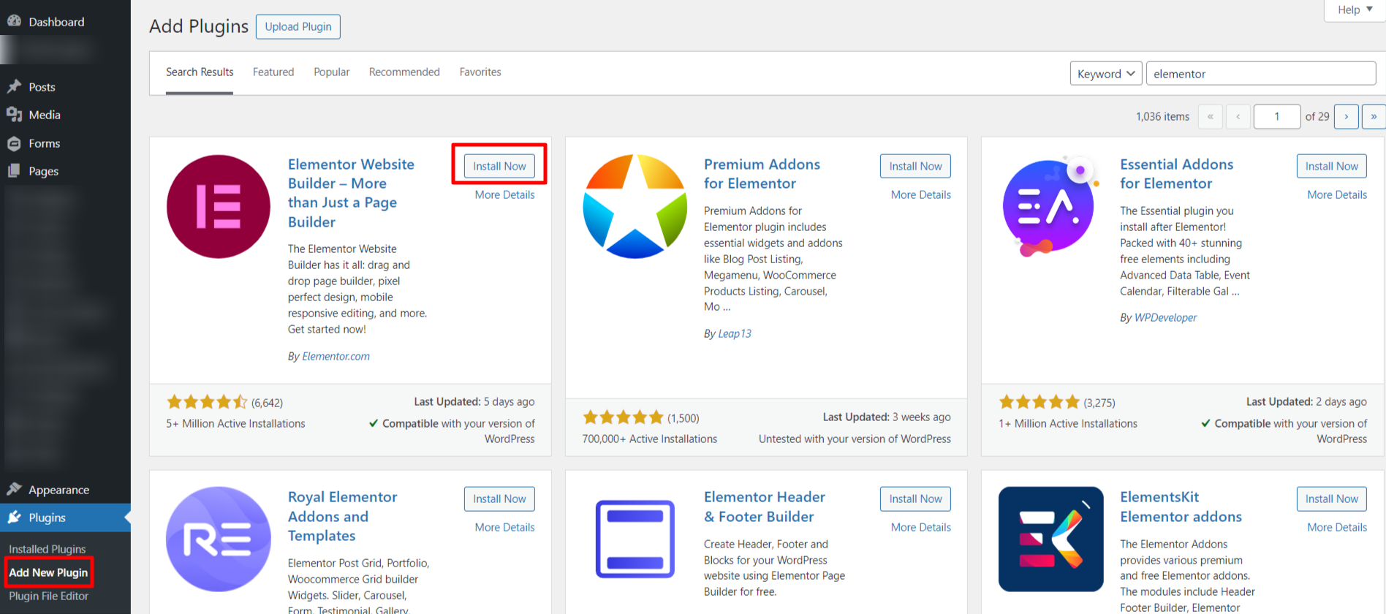This screenshot has width=1386, height=614.
Task: Jump to last results page arrow
Action: coord(1374,116)
